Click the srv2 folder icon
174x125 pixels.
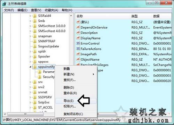click(x=35, y=87)
